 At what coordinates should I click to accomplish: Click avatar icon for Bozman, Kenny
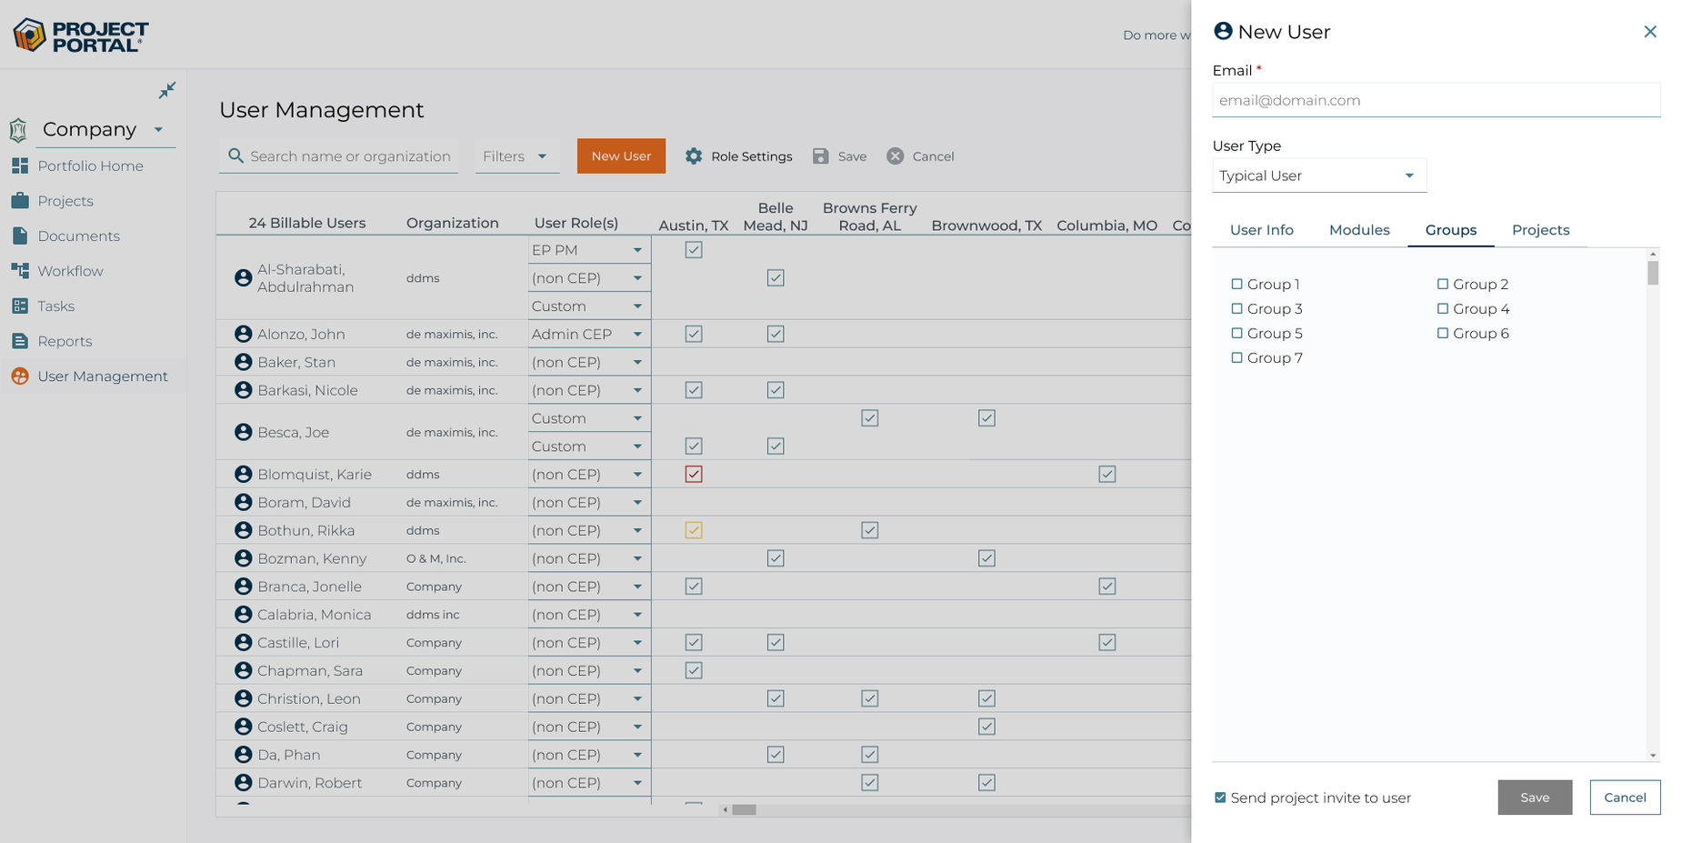pos(243,558)
